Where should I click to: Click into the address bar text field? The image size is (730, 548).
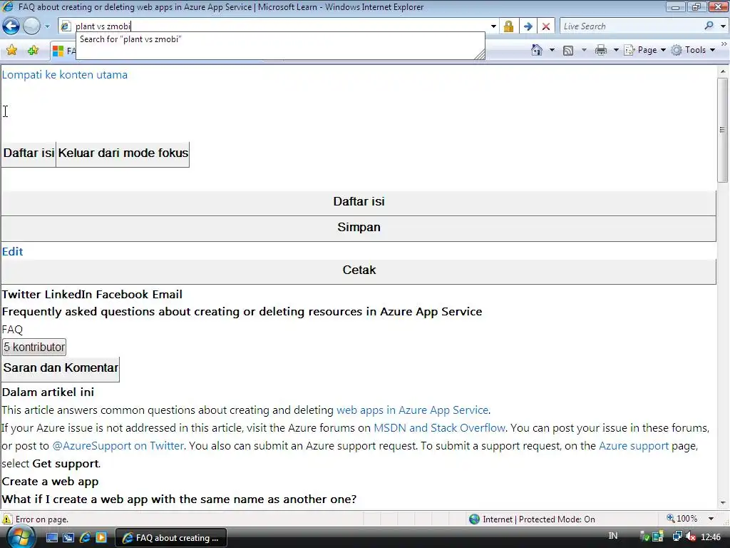(x=279, y=26)
